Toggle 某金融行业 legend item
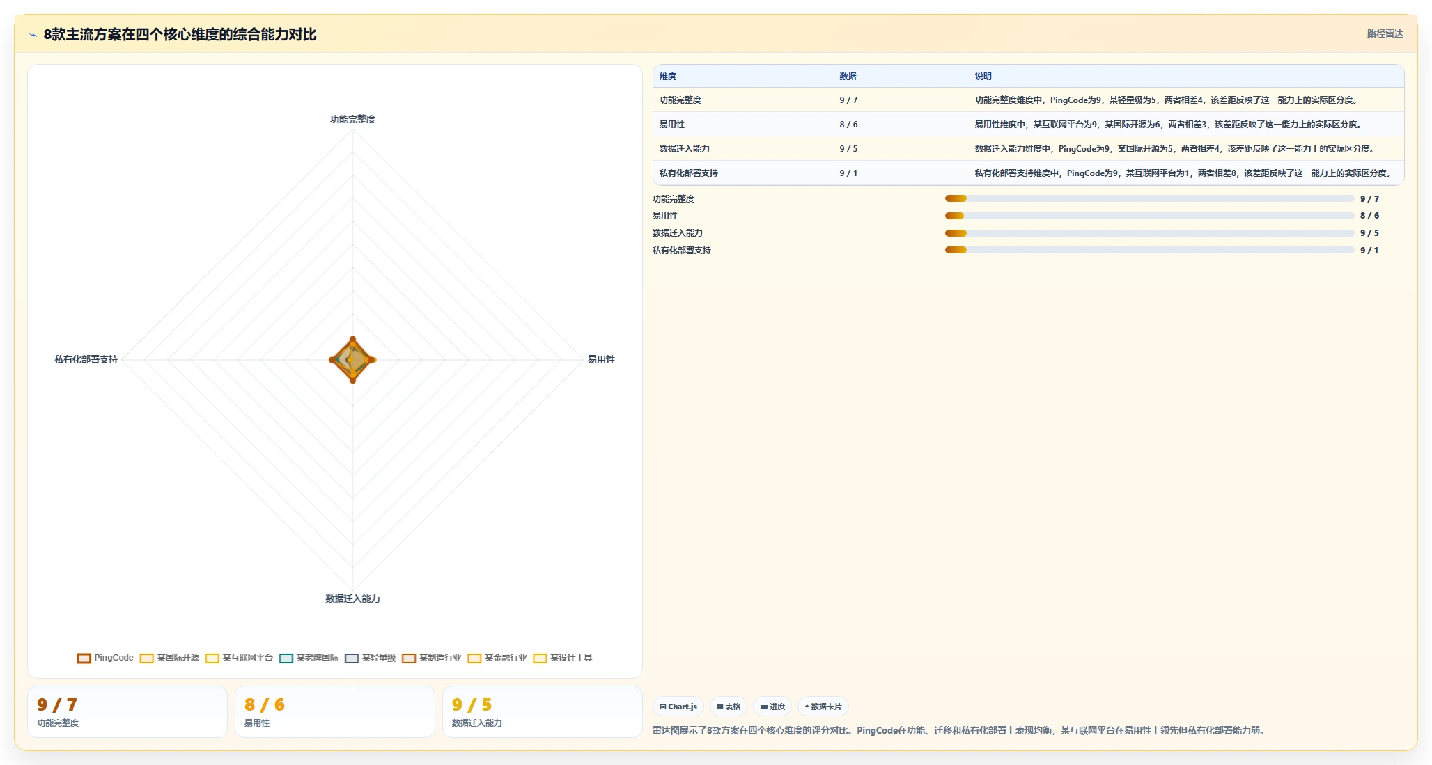1432x765 pixels. tap(497, 658)
